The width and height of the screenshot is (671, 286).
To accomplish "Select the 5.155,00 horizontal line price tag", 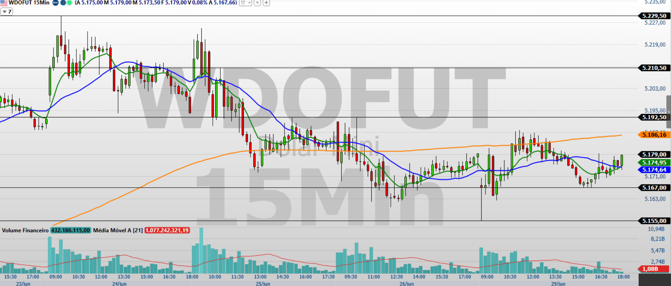I will click(x=654, y=221).
